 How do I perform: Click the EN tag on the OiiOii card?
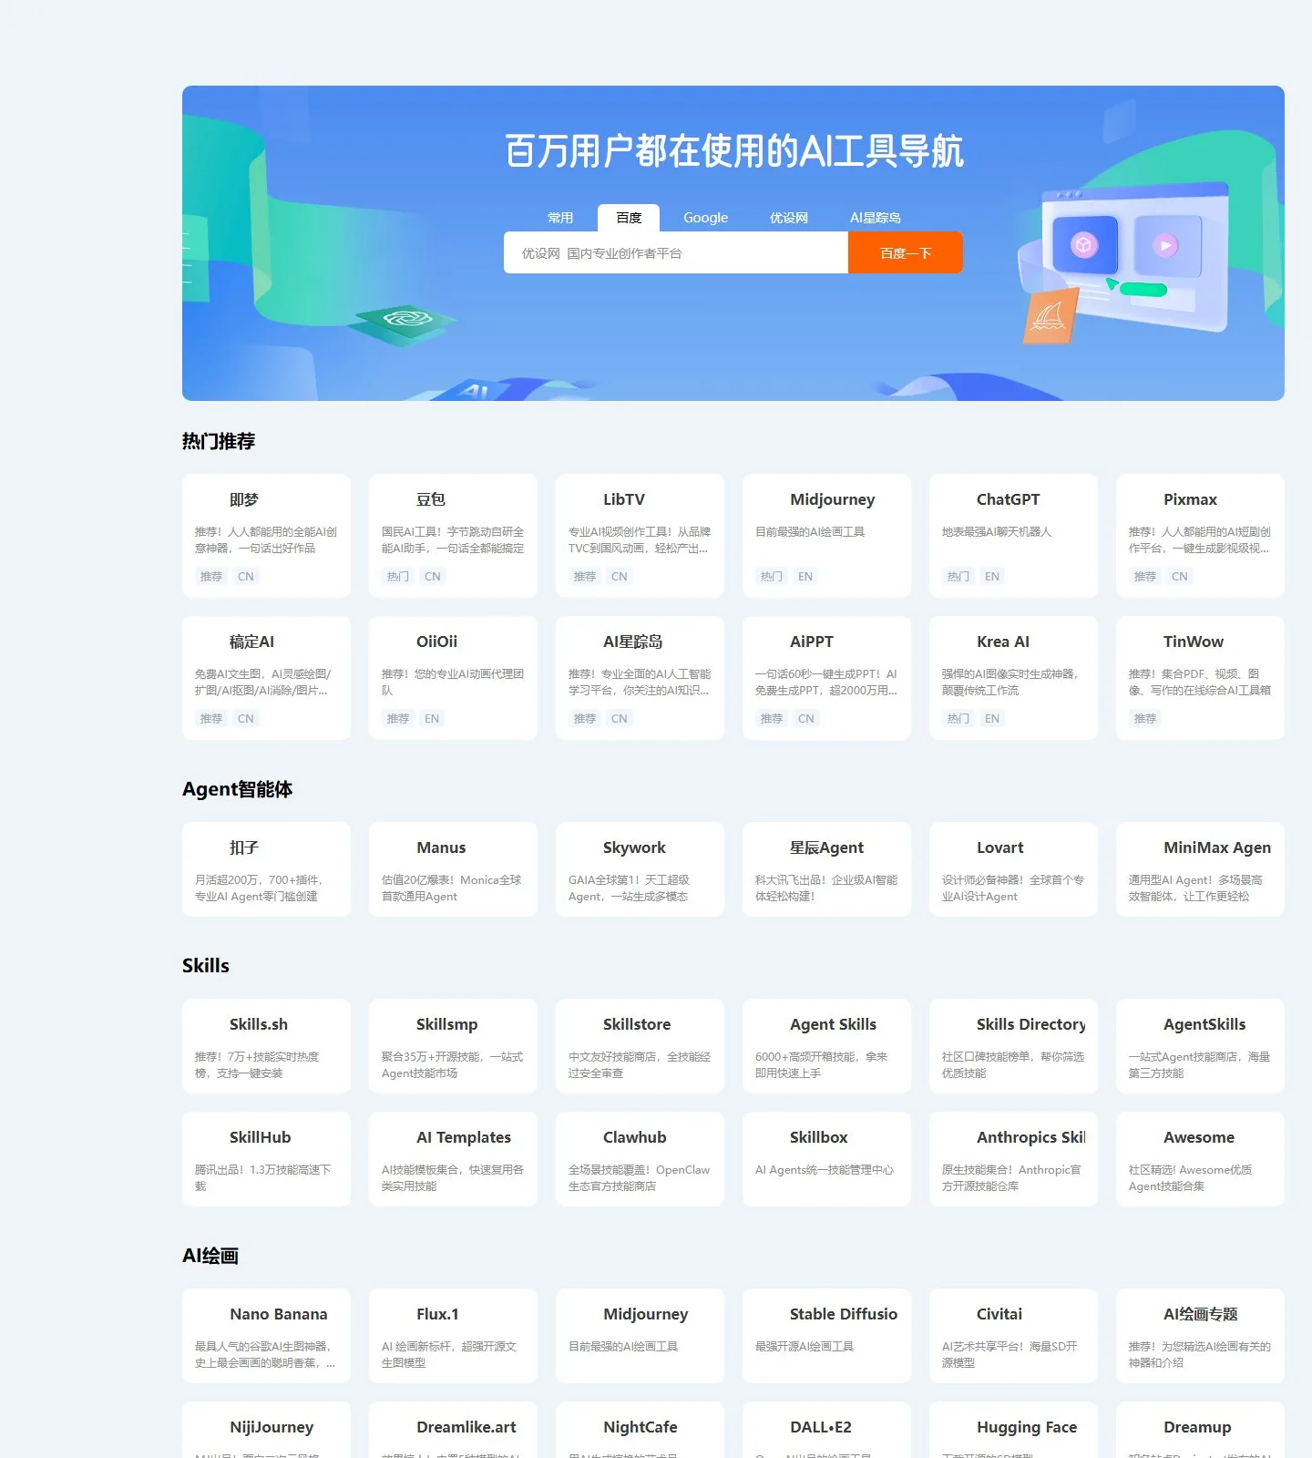point(432,718)
